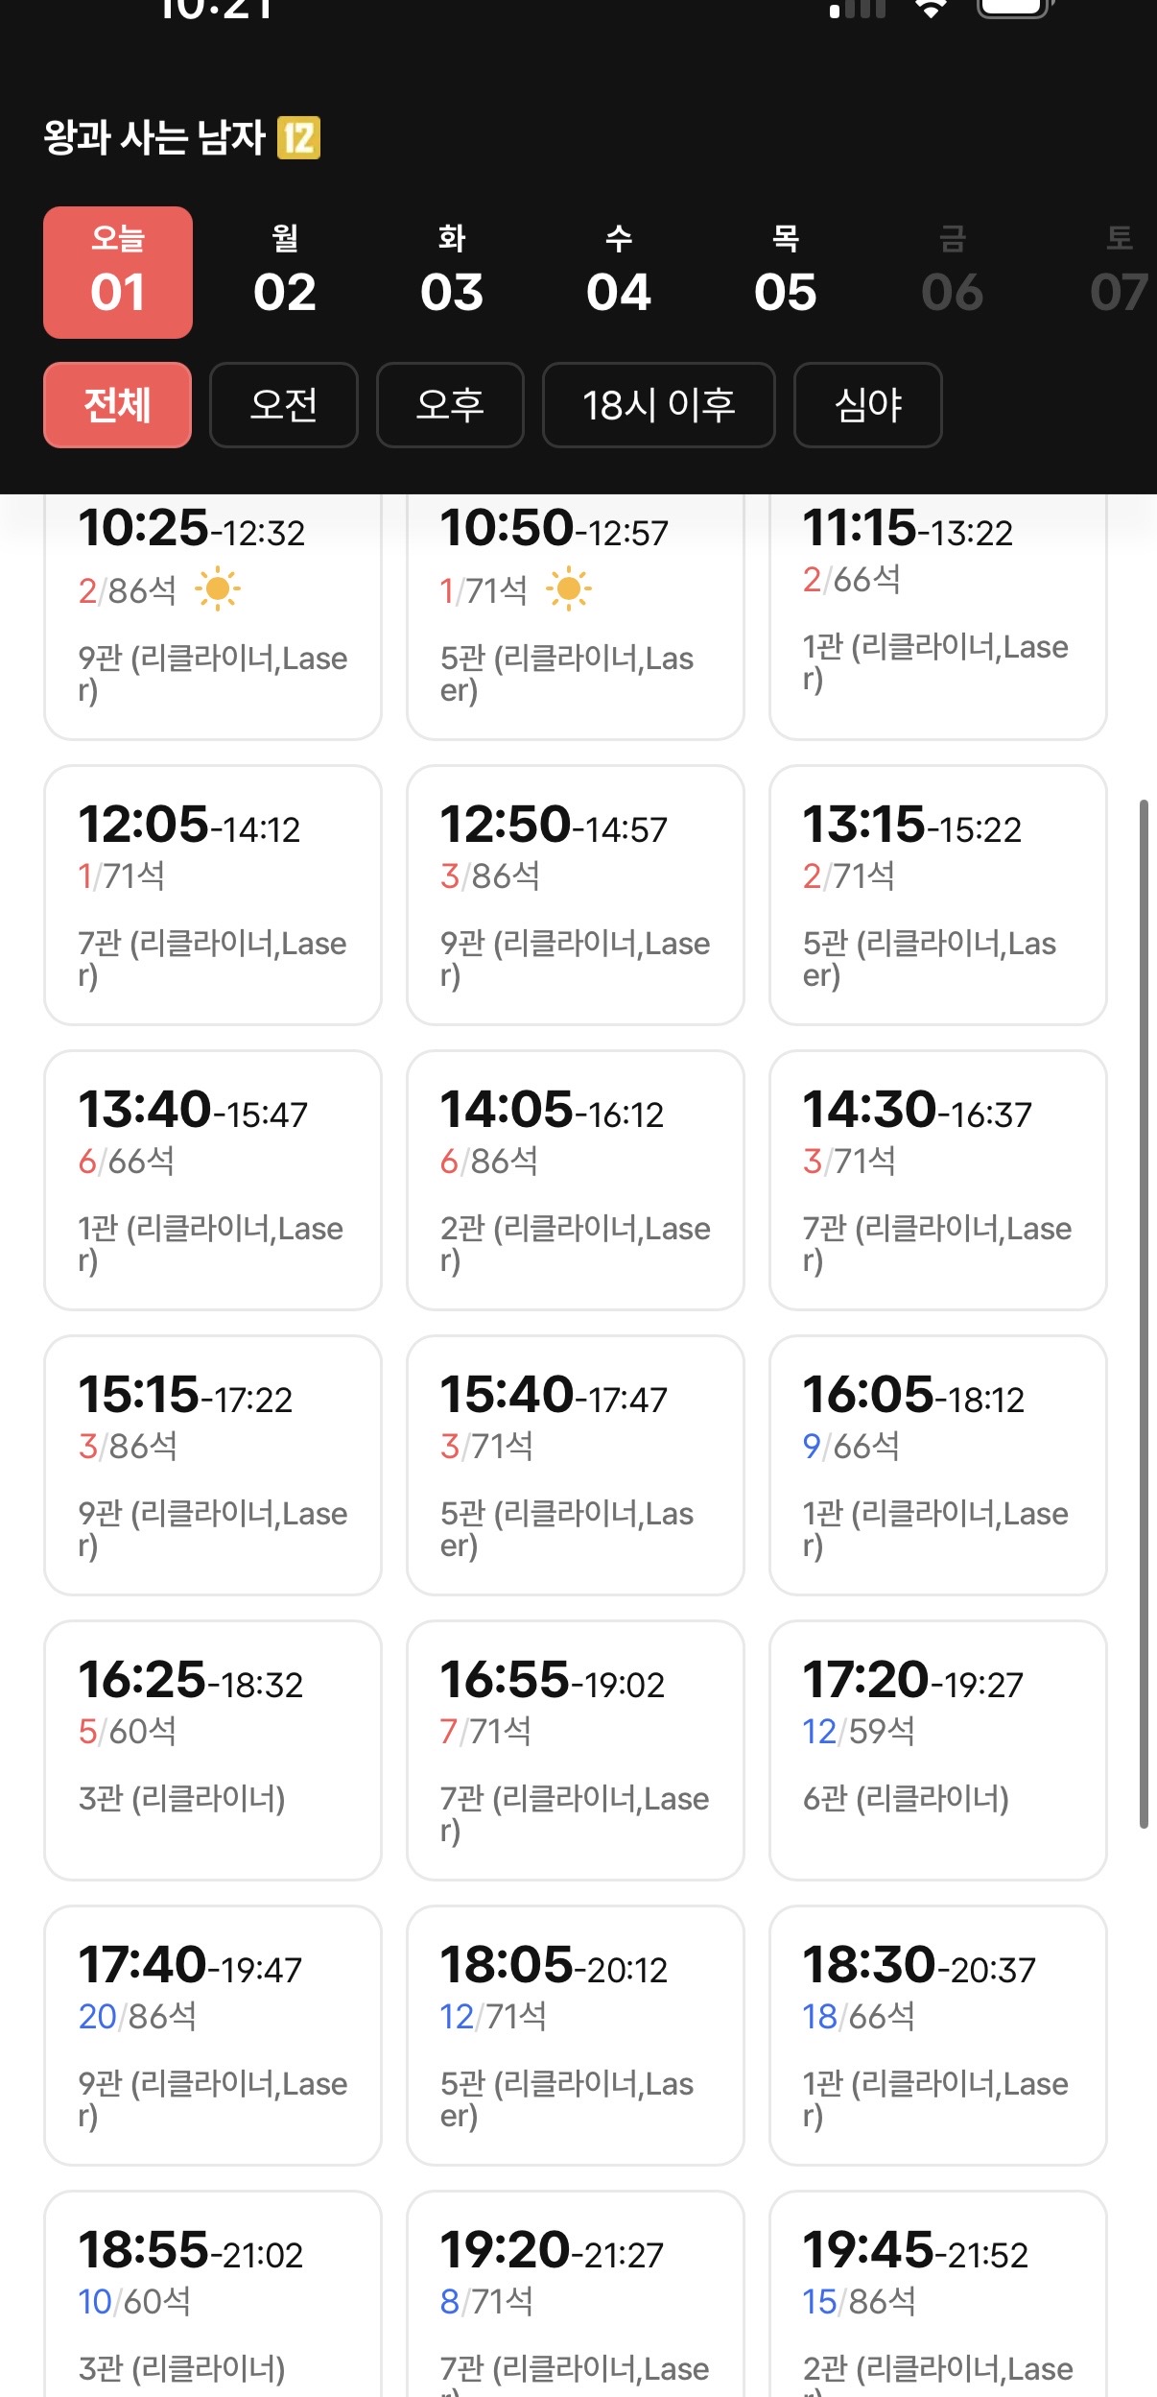
Task: Show only 18시 이후 showtimes
Action: click(x=659, y=405)
